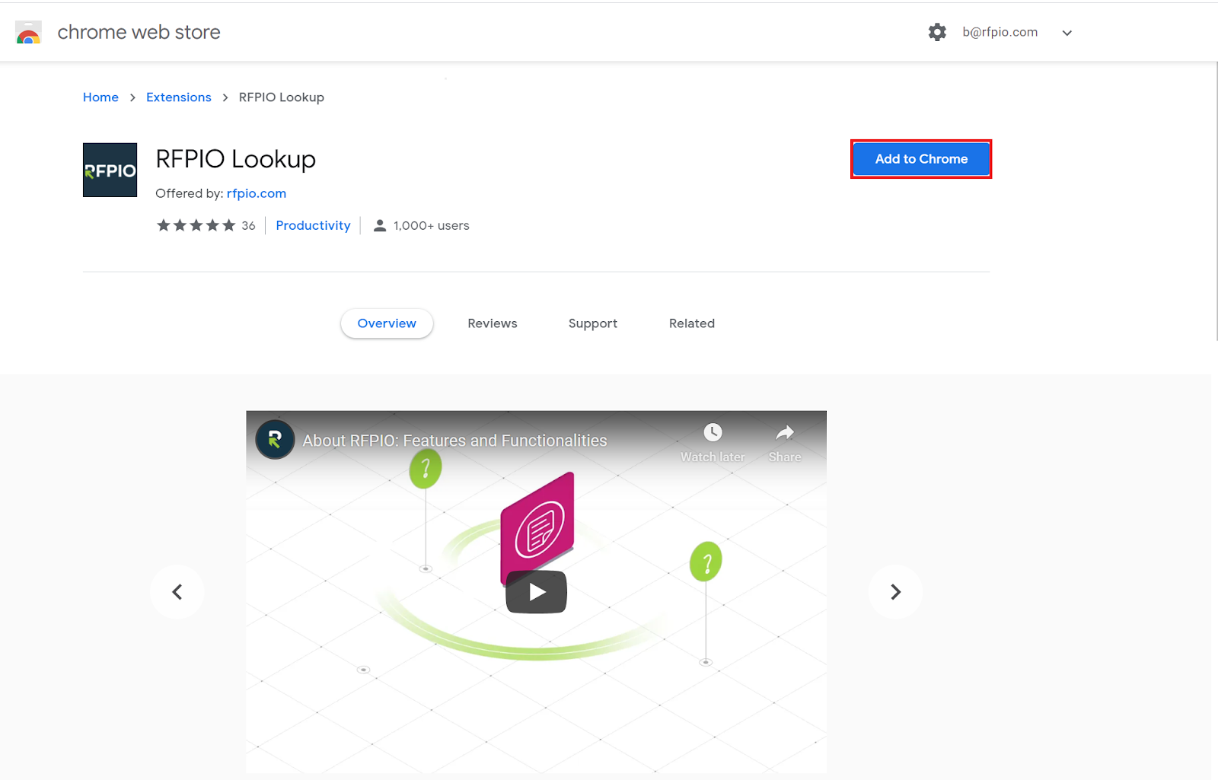Click the RFPIO channel avatar in the video

coord(275,440)
